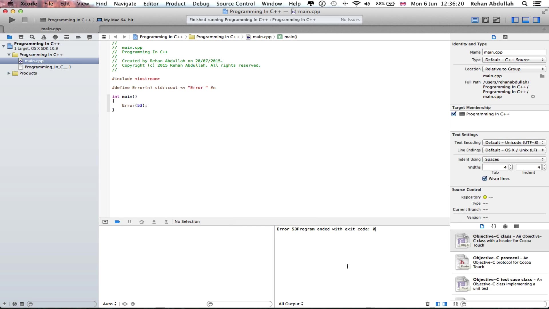This screenshot has height=309, width=549.
Task: Open the Search navigator magnifying glass
Action: (x=32, y=37)
